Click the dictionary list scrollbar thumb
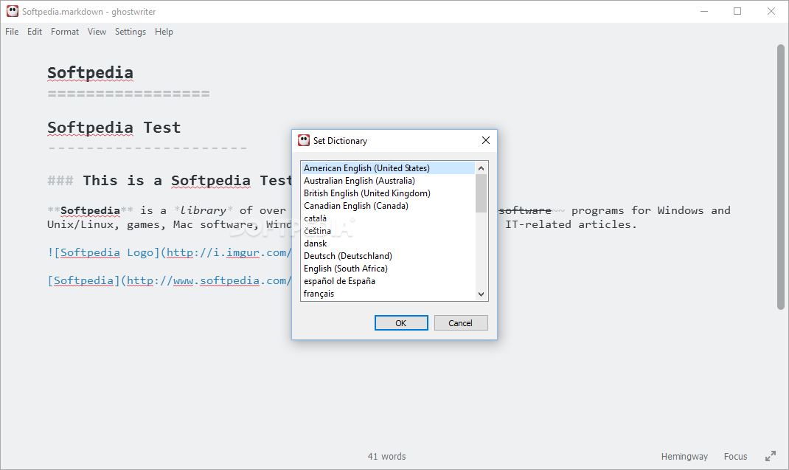This screenshot has width=789, height=470. [x=481, y=193]
